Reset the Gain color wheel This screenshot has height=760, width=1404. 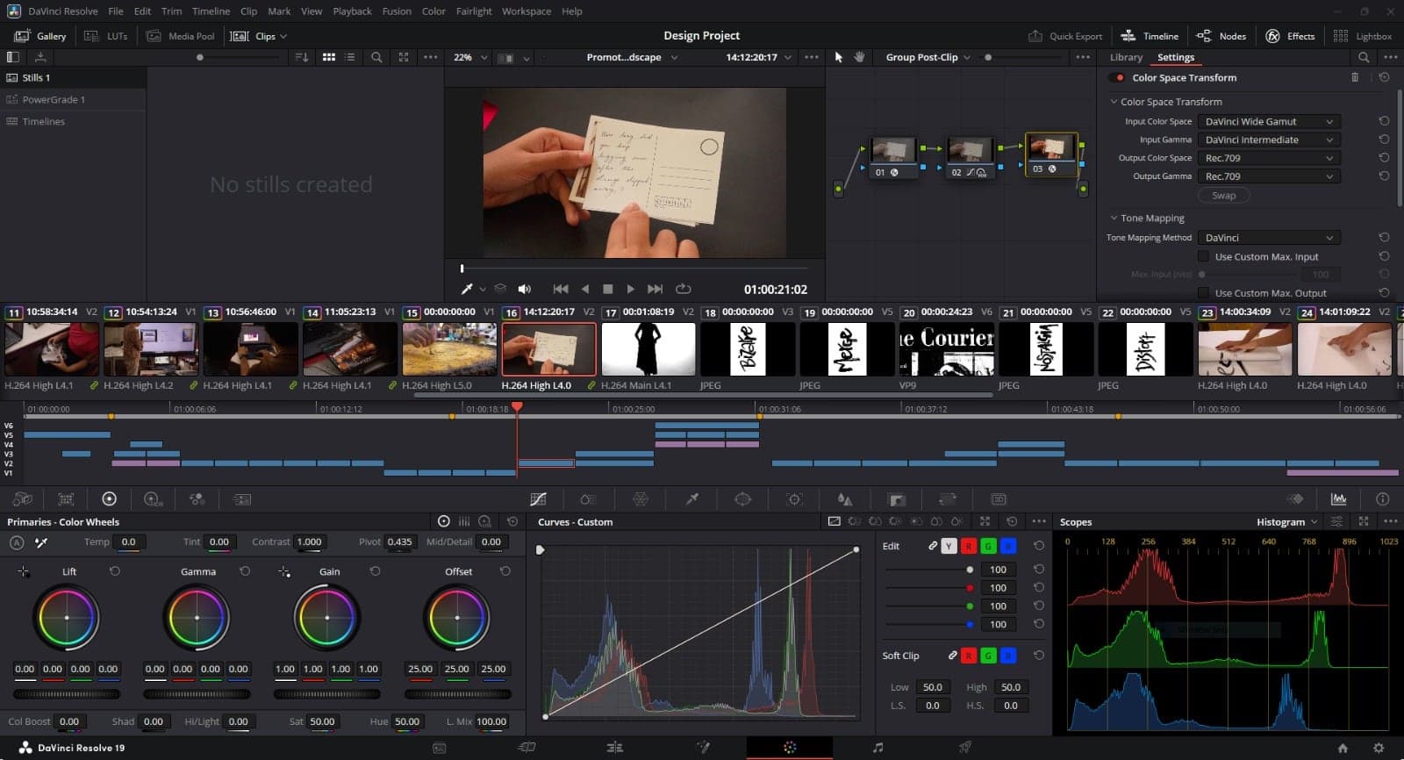(375, 571)
